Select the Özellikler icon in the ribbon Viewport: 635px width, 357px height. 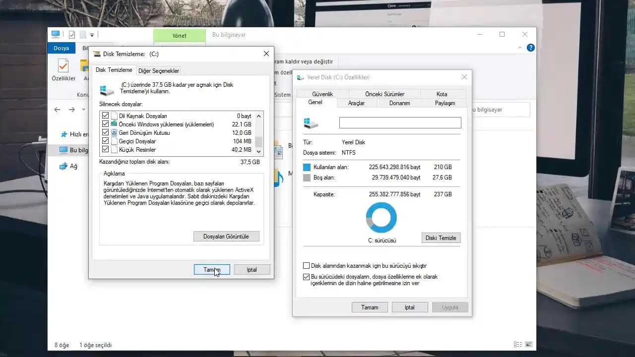point(62,68)
